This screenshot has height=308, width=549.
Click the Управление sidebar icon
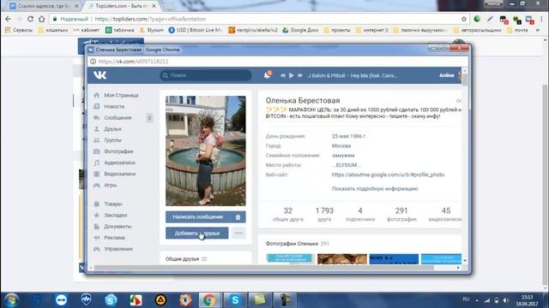97,249
